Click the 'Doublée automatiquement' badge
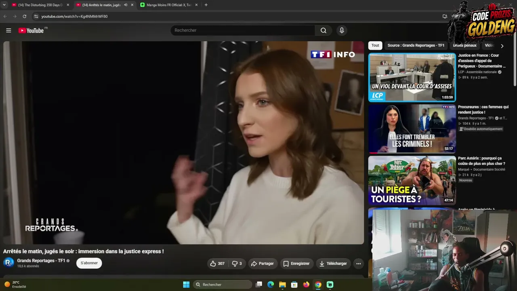The width and height of the screenshot is (517, 291). pyautogui.click(x=481, y=129)
